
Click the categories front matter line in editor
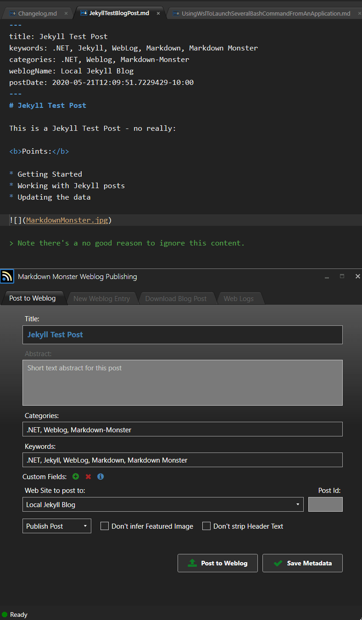(x=99, y=59)
